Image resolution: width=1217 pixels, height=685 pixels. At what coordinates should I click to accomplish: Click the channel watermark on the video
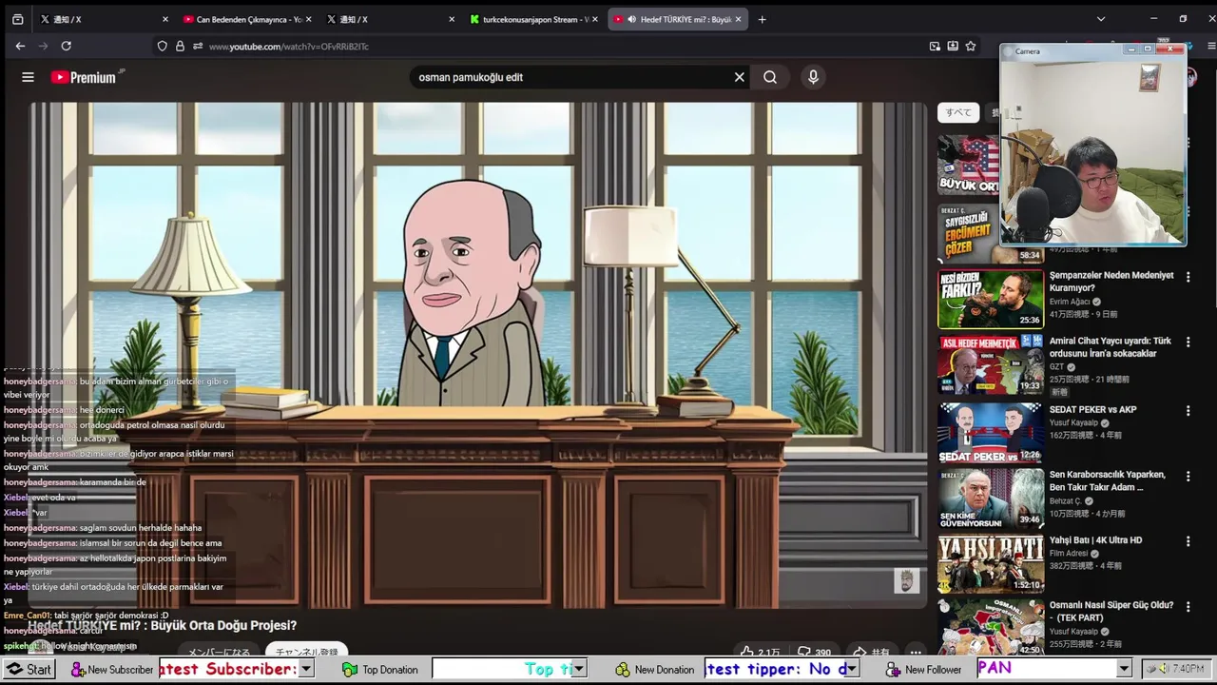[906, 580]
